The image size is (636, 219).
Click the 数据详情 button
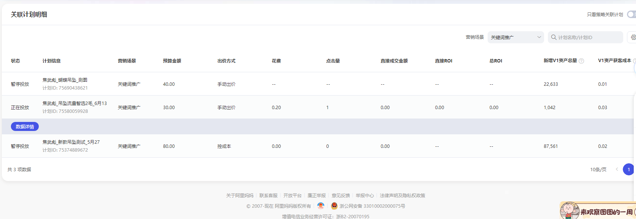click(25, 127)
